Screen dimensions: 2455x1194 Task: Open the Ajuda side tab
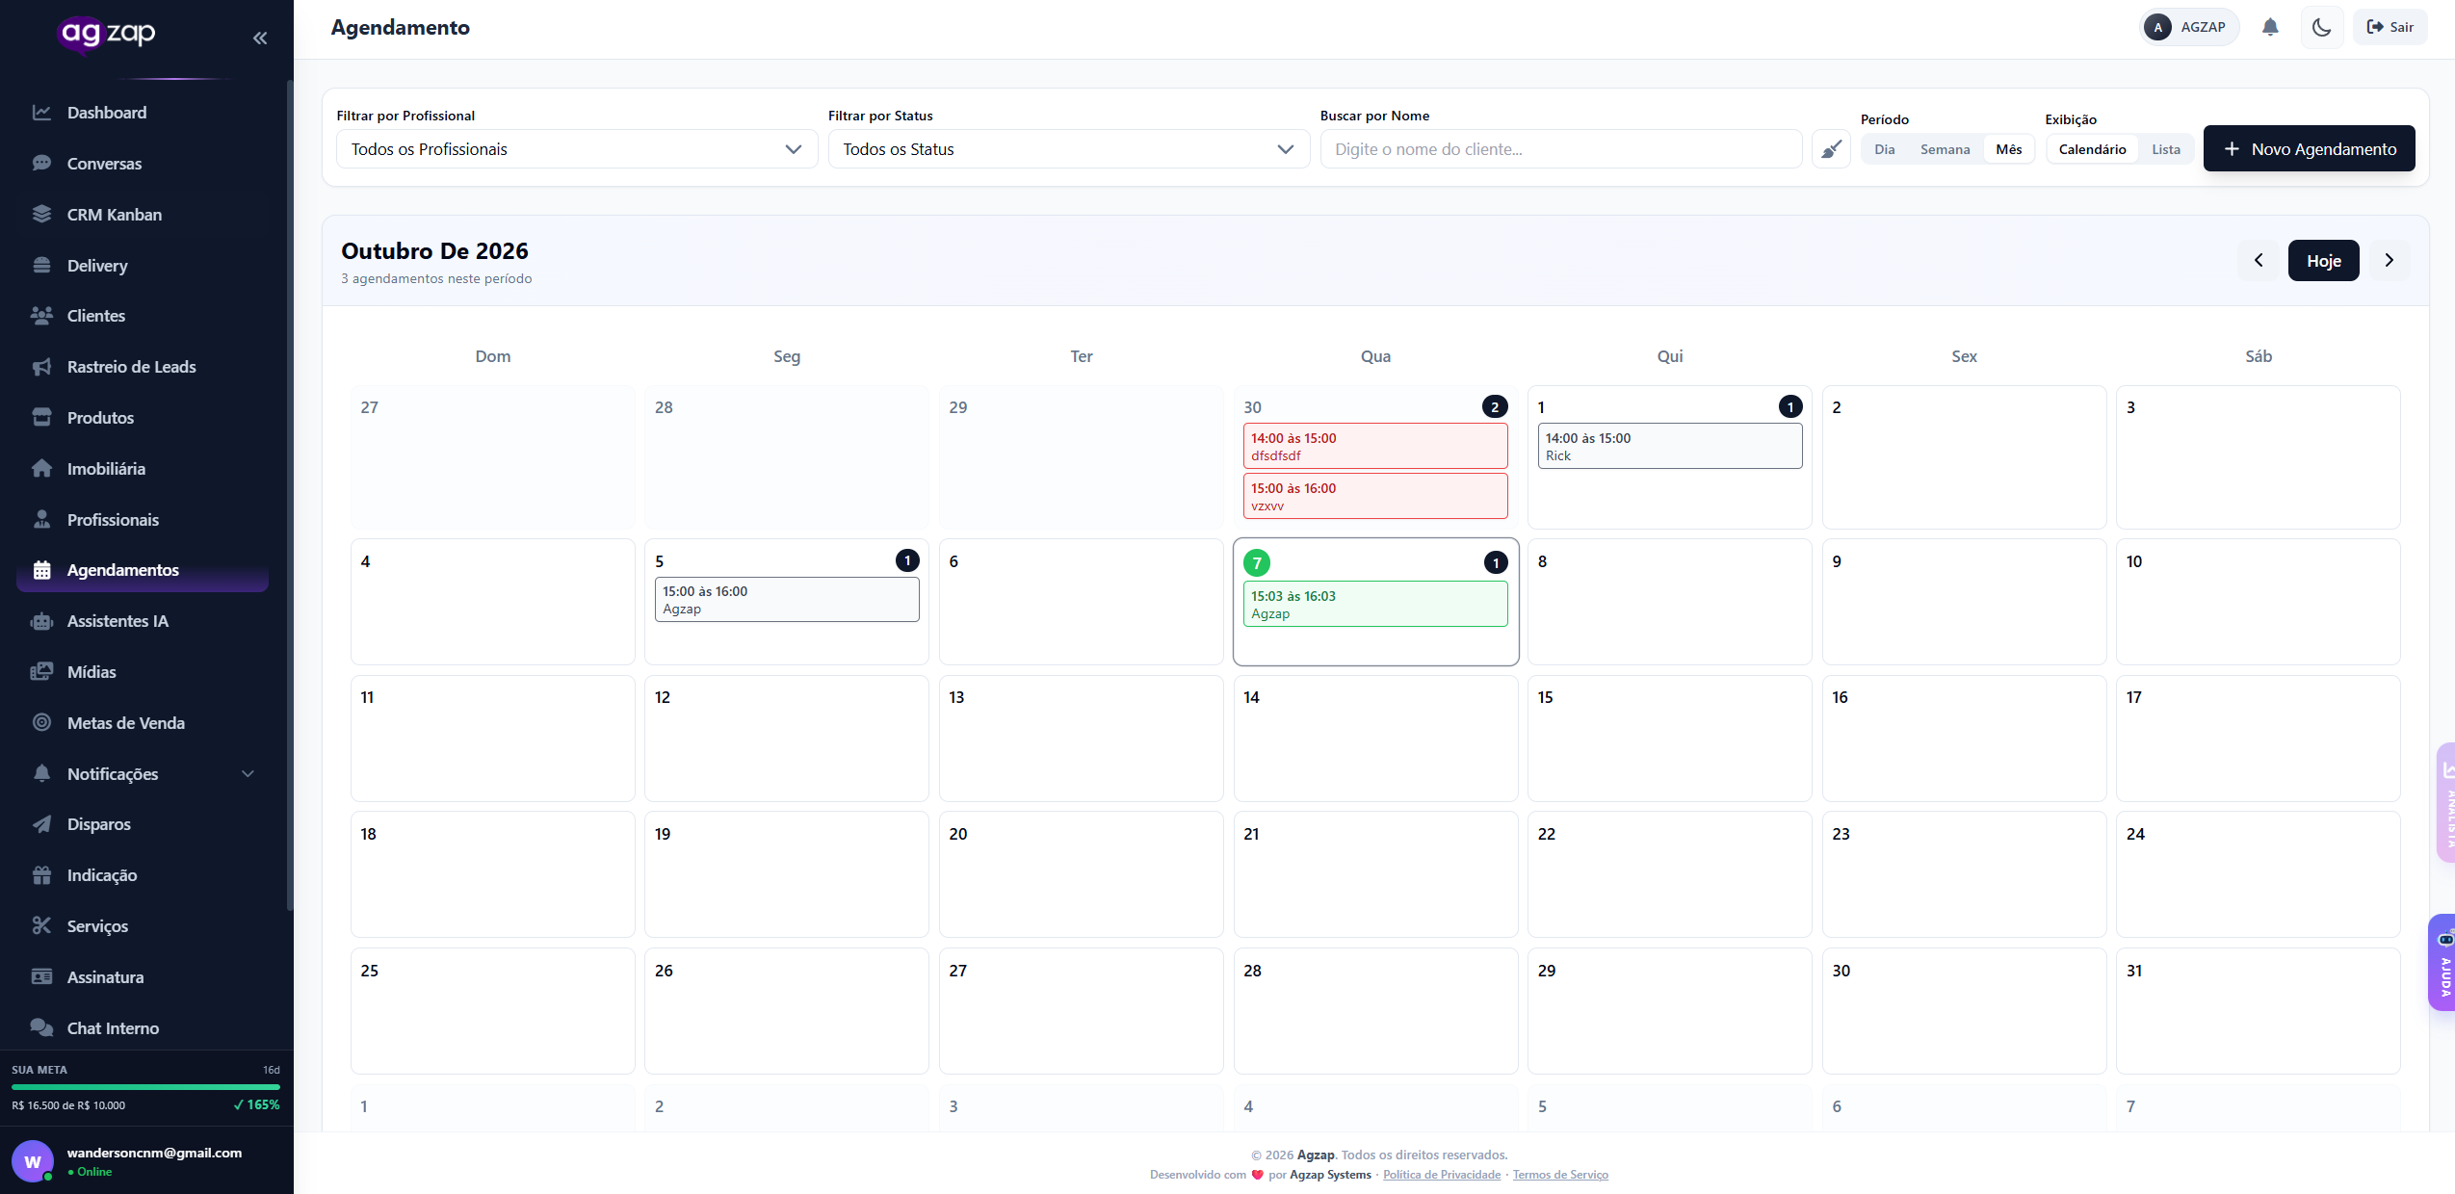[2443, 963]
